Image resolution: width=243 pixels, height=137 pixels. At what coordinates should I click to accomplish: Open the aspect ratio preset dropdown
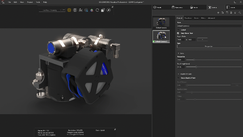pyautogui.click(x=202, y=40)
